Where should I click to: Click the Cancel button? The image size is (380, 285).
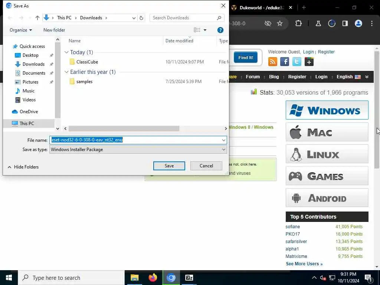[206, 166]
